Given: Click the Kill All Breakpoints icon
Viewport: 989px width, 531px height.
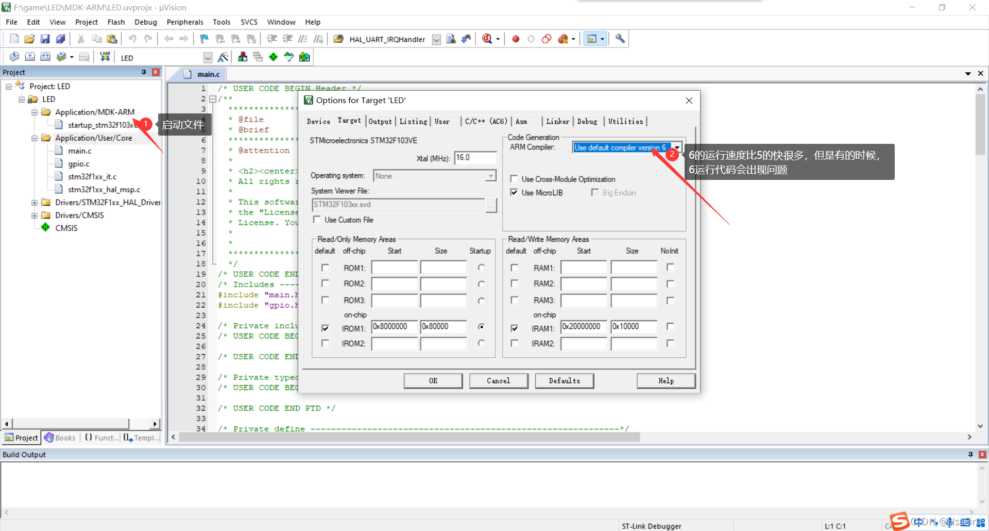Looking at the screenshot, I should [563, 39].
